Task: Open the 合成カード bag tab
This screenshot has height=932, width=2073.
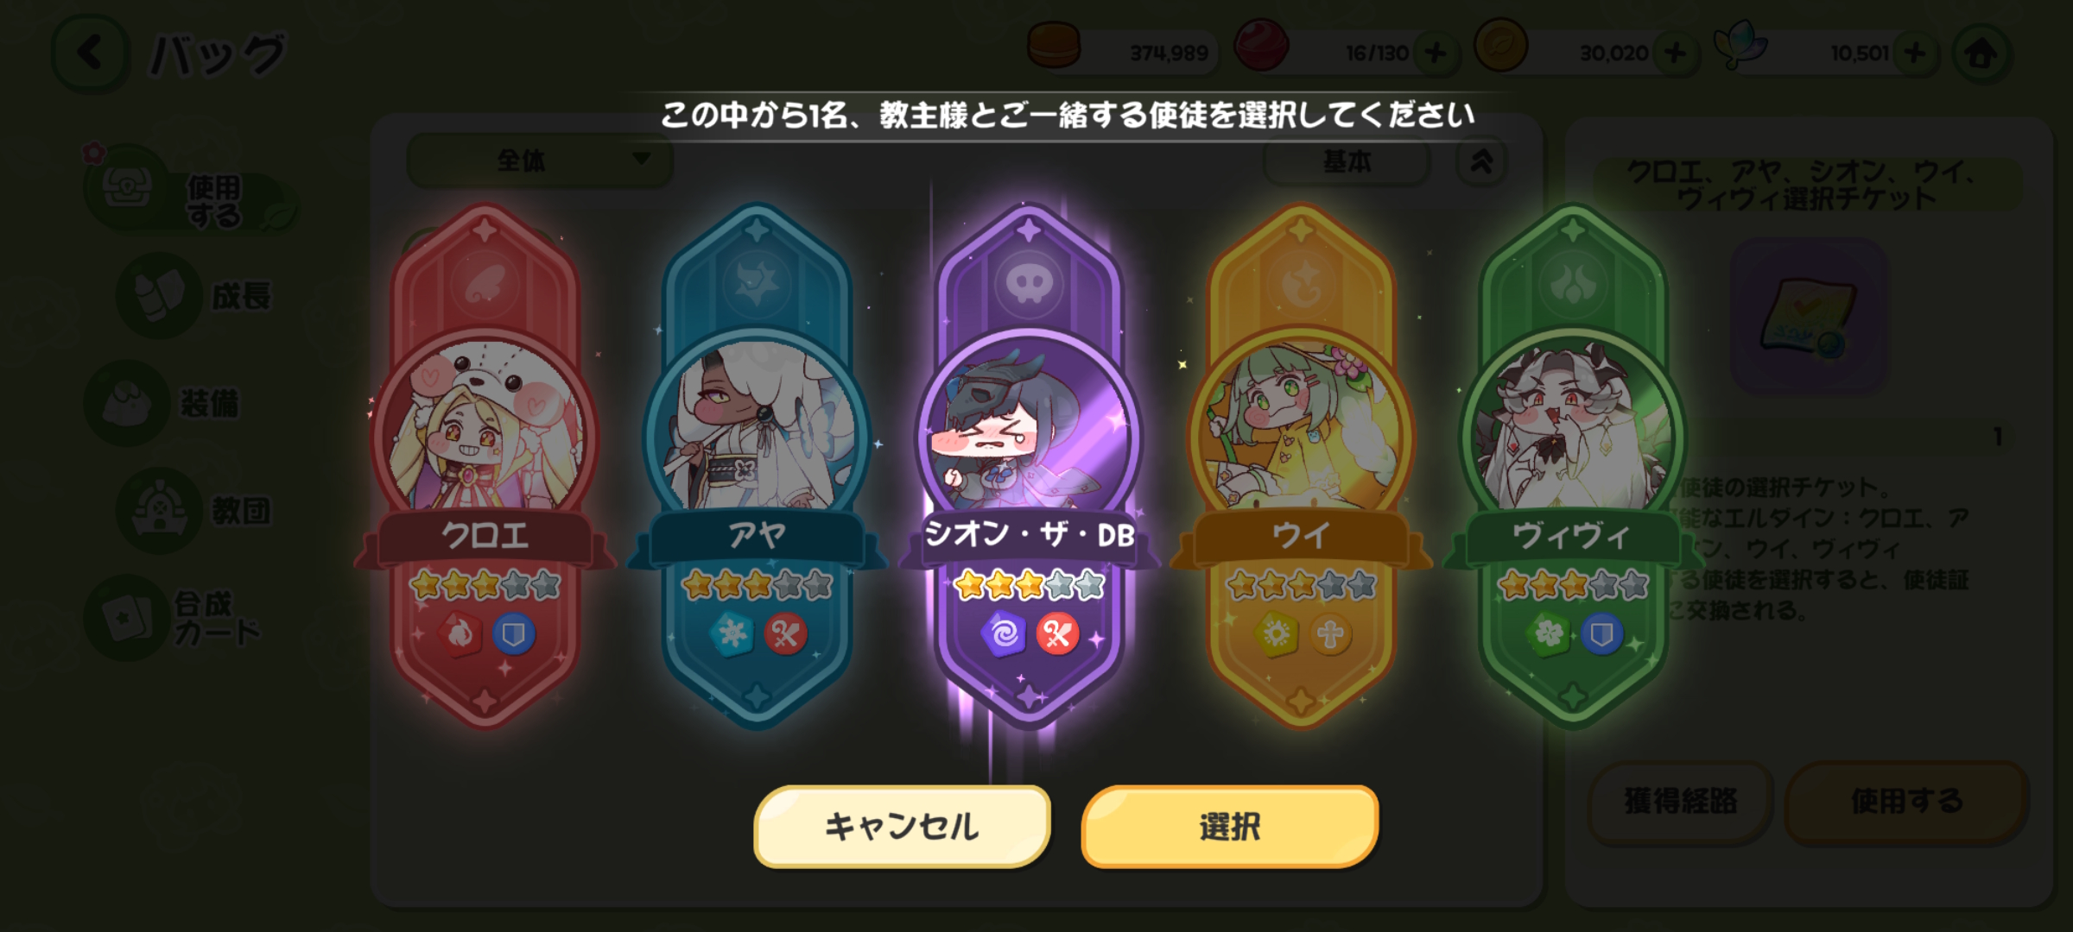Action: point(173,618)
